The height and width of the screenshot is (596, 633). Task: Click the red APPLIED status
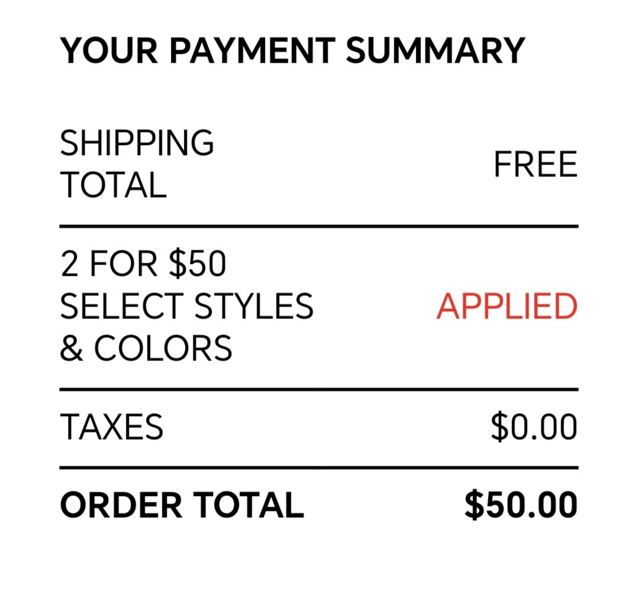[x=507, y=306]
